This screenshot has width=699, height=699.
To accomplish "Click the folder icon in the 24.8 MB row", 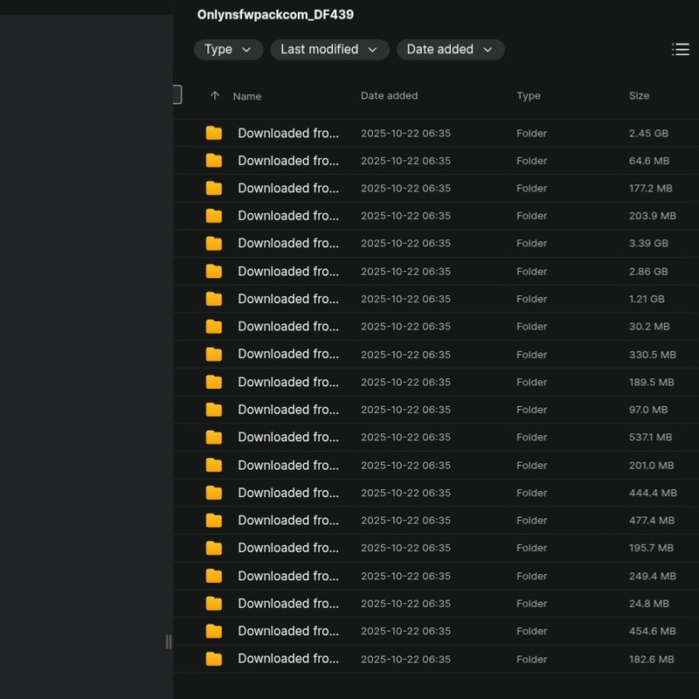I will 214,604.
